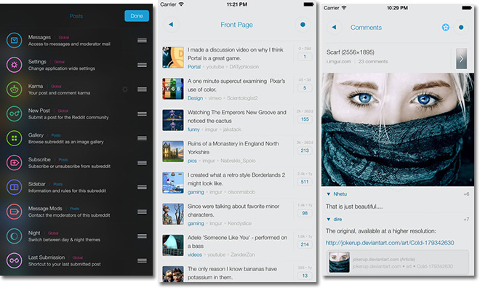Go back from Comments screen

point(335,27)
